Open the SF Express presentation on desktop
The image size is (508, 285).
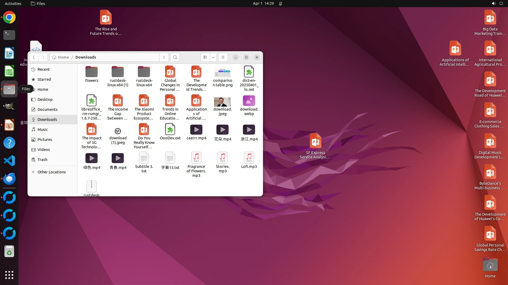point(315,141)
